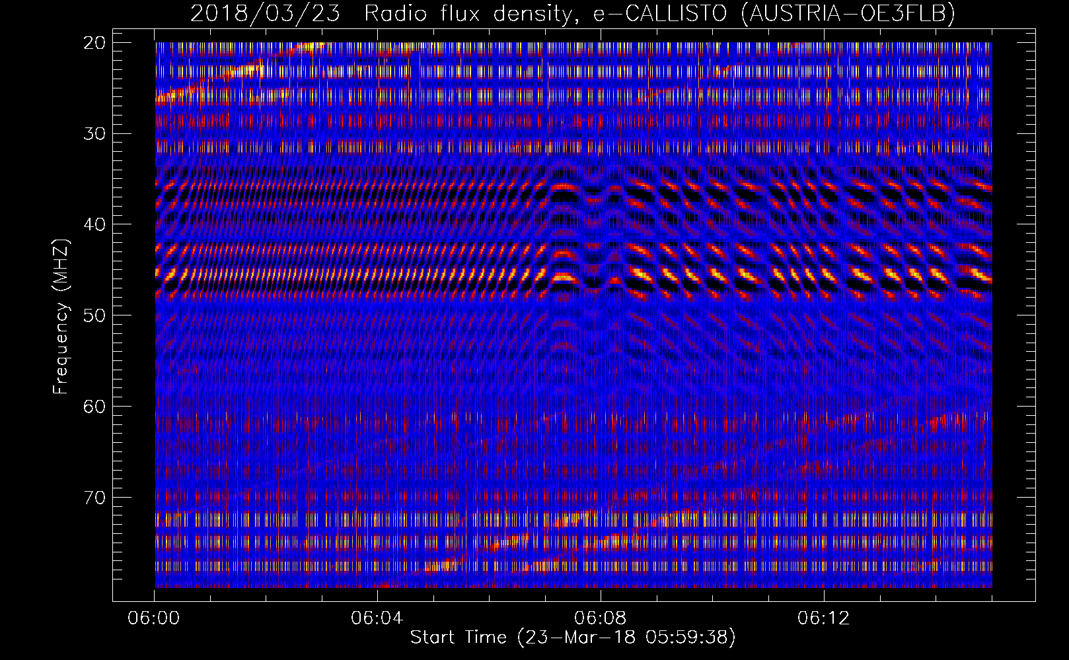Click the 'Frequency (MHZ)' axis label

point(61,316)
